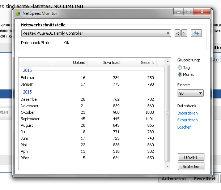Open the Einheit GB unit dropdown
This screenshot has height=190, width=221.
(190, 93)
